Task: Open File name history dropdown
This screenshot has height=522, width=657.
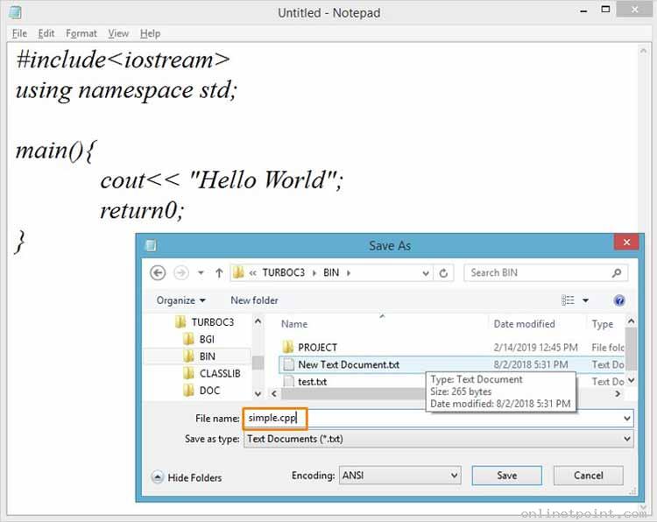Action: coord(627,418)
